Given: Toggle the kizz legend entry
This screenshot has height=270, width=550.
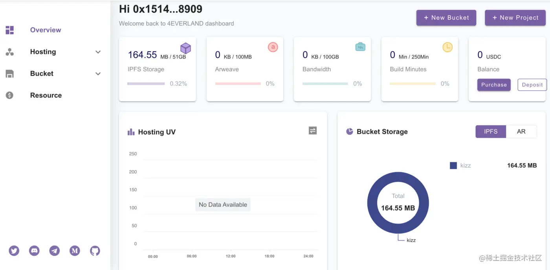Looking at the screenshot, I should tap(460, 165).
